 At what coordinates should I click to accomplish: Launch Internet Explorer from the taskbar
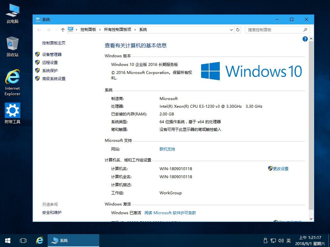39,241
